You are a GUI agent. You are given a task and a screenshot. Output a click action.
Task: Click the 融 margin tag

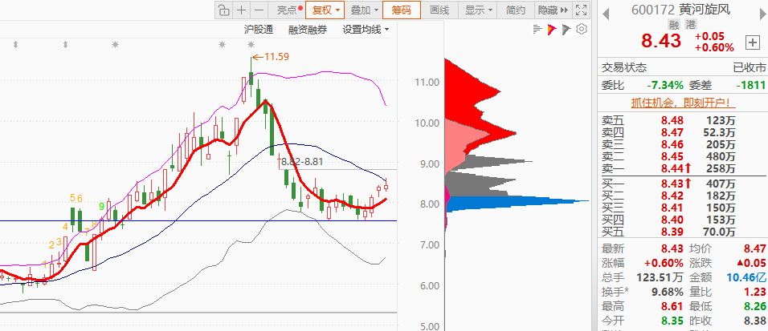(675, 25)
